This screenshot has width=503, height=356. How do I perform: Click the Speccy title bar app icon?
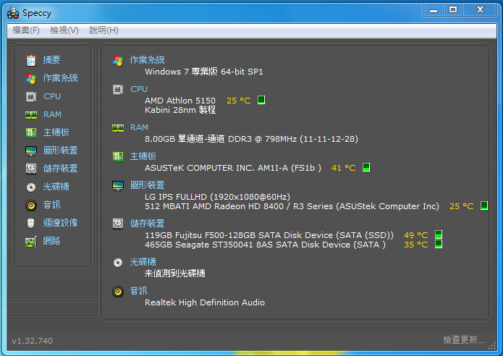pos(13,13)
